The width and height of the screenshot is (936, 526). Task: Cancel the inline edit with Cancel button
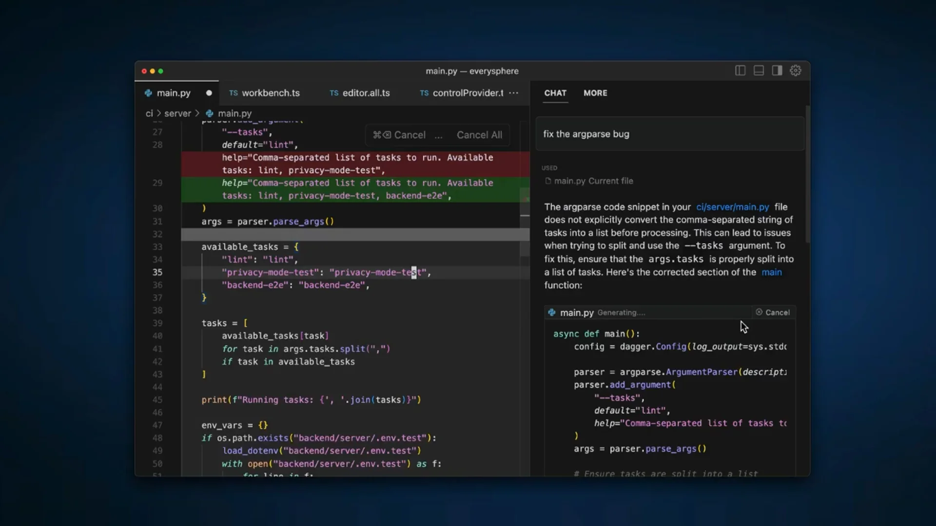[x=399, y=135]
